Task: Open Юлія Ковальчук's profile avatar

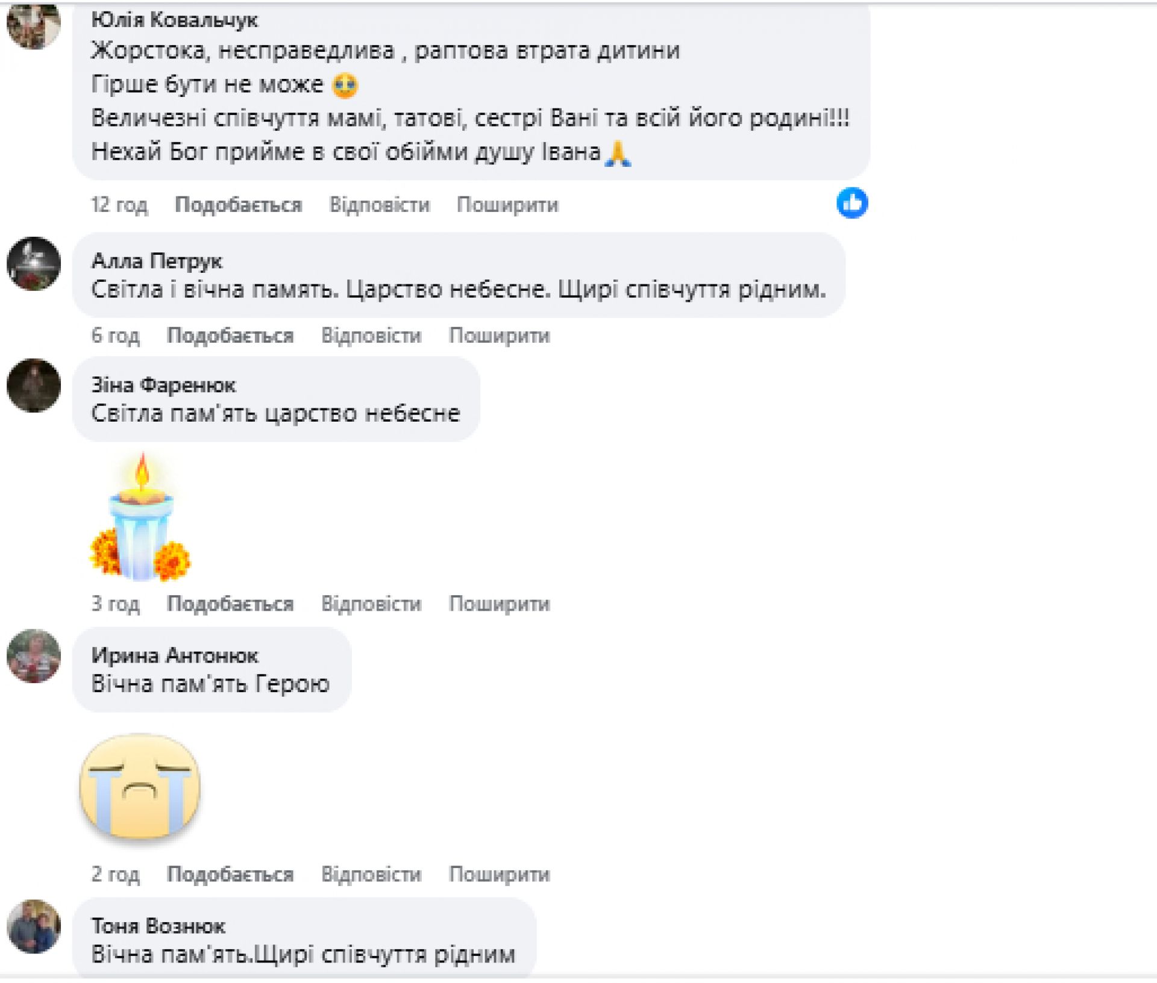Action: pos(34,24)
